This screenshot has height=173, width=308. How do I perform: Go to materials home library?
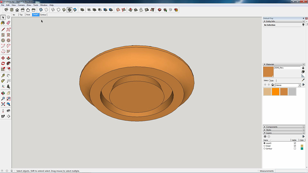coord(273,85)
